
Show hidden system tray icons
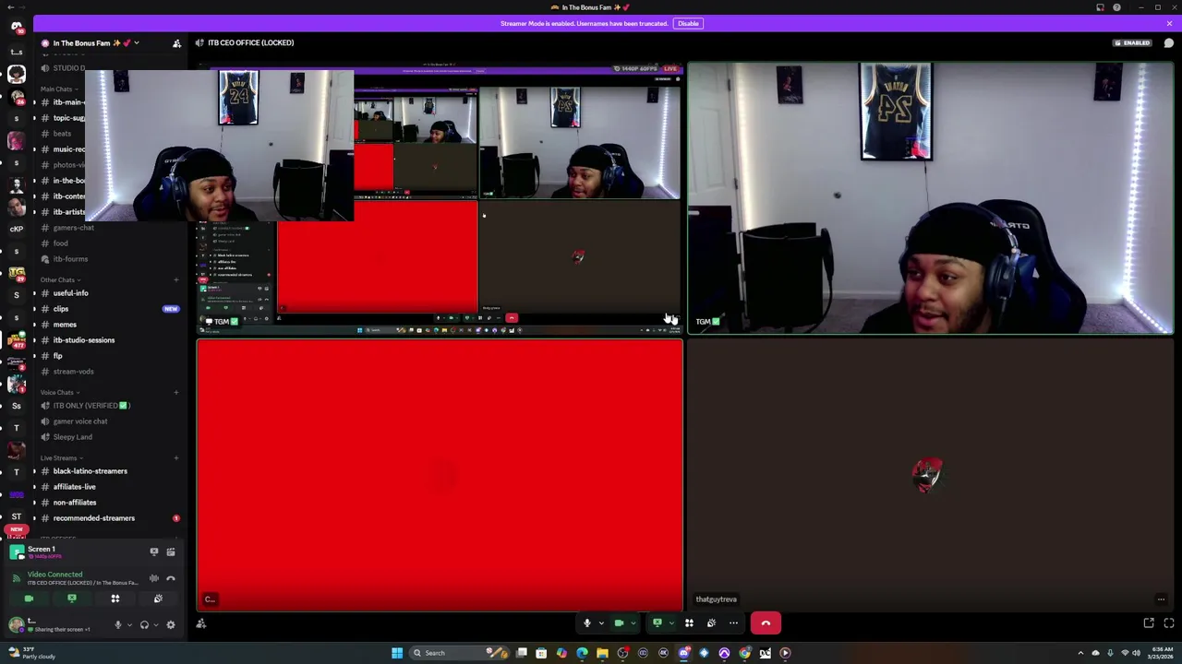[x=1080, y=653]
